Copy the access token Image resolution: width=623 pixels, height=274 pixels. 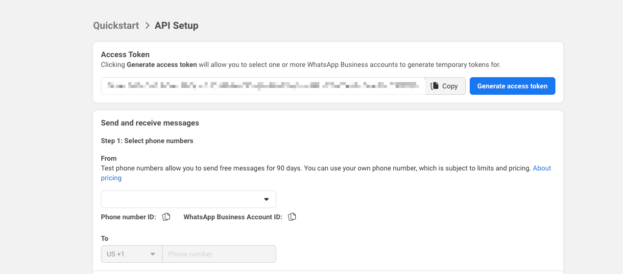[445, 86]
